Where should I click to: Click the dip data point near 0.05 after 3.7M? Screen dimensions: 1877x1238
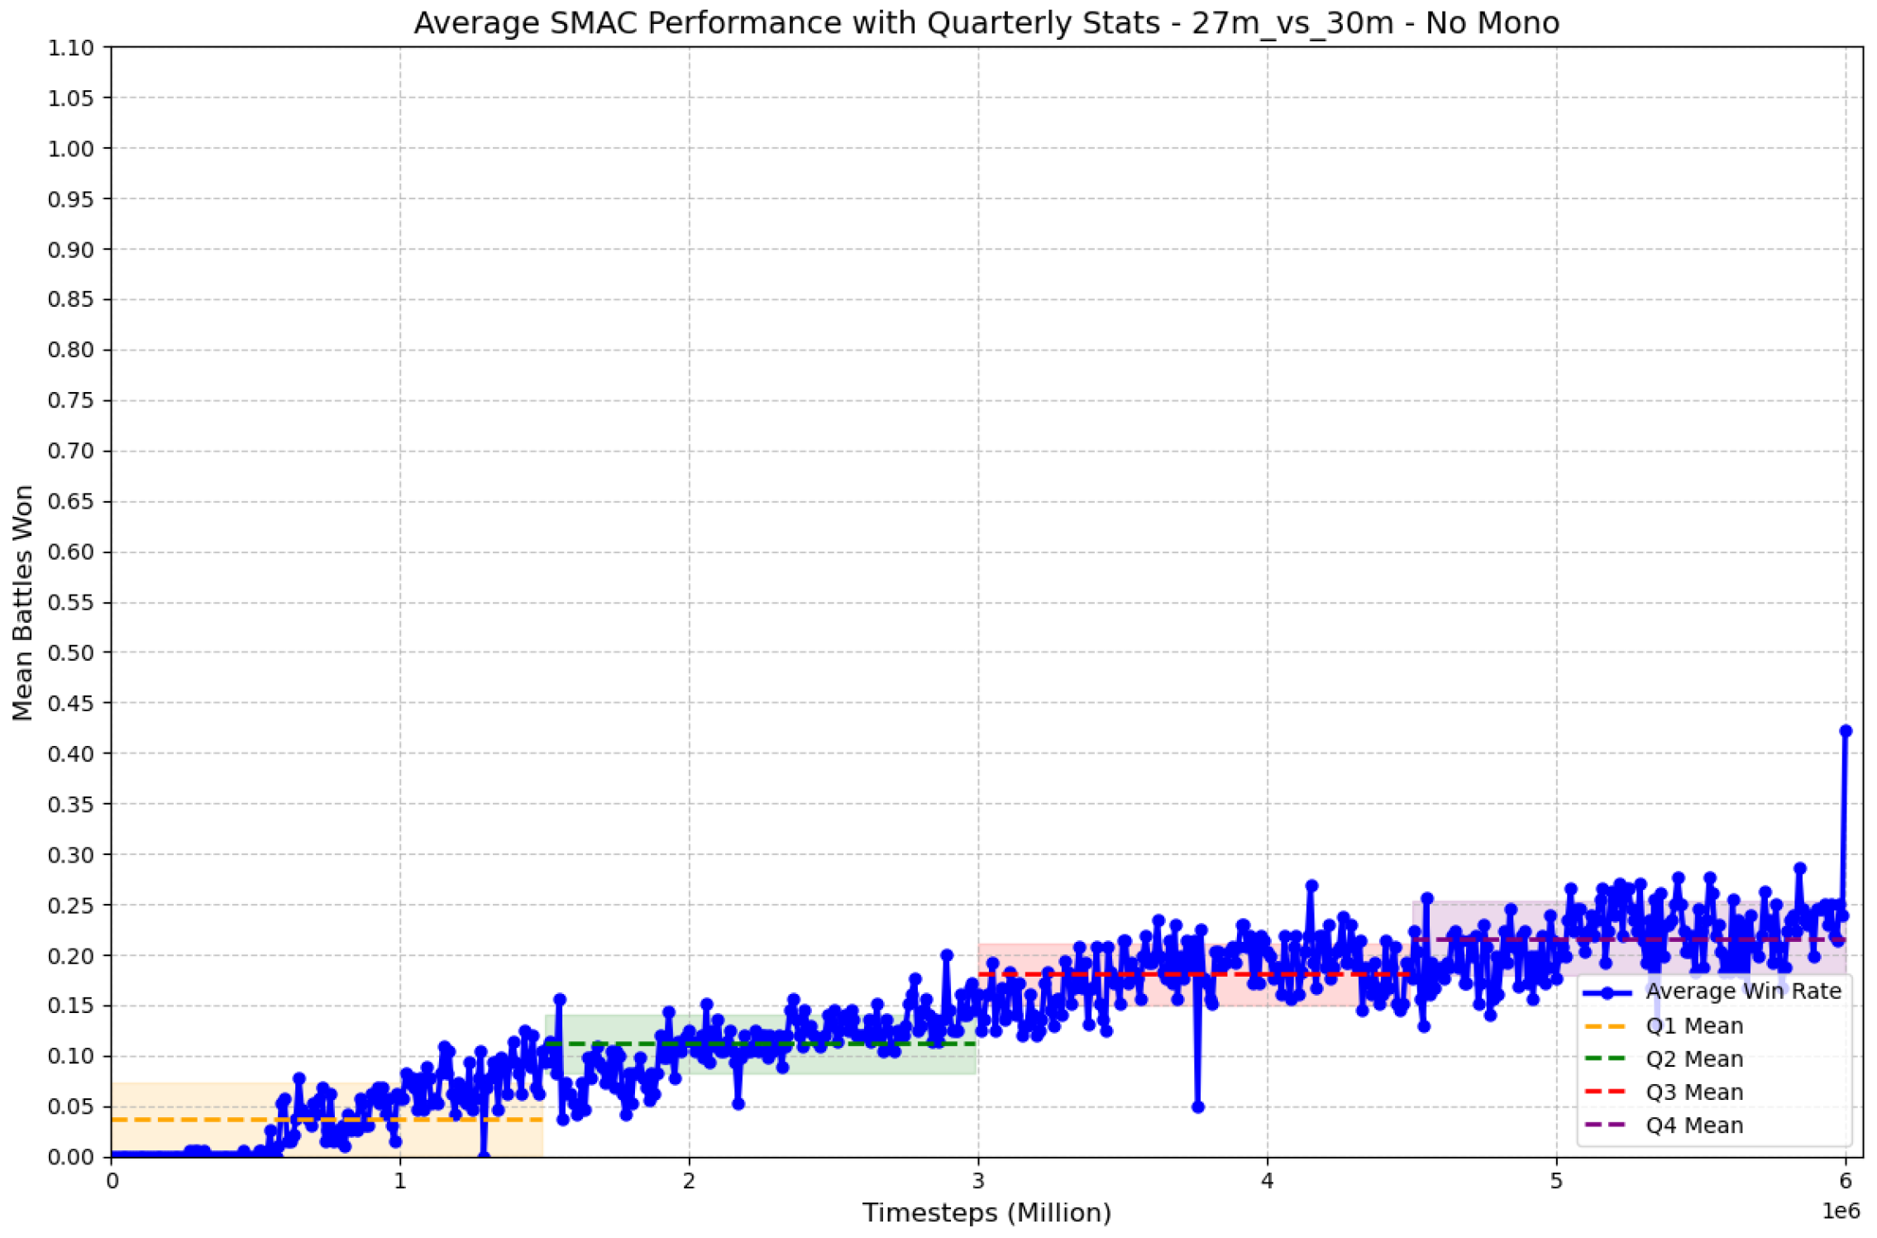click(1197, 1107)
